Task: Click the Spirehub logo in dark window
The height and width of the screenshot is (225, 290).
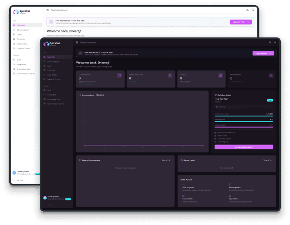Action: 52,44
